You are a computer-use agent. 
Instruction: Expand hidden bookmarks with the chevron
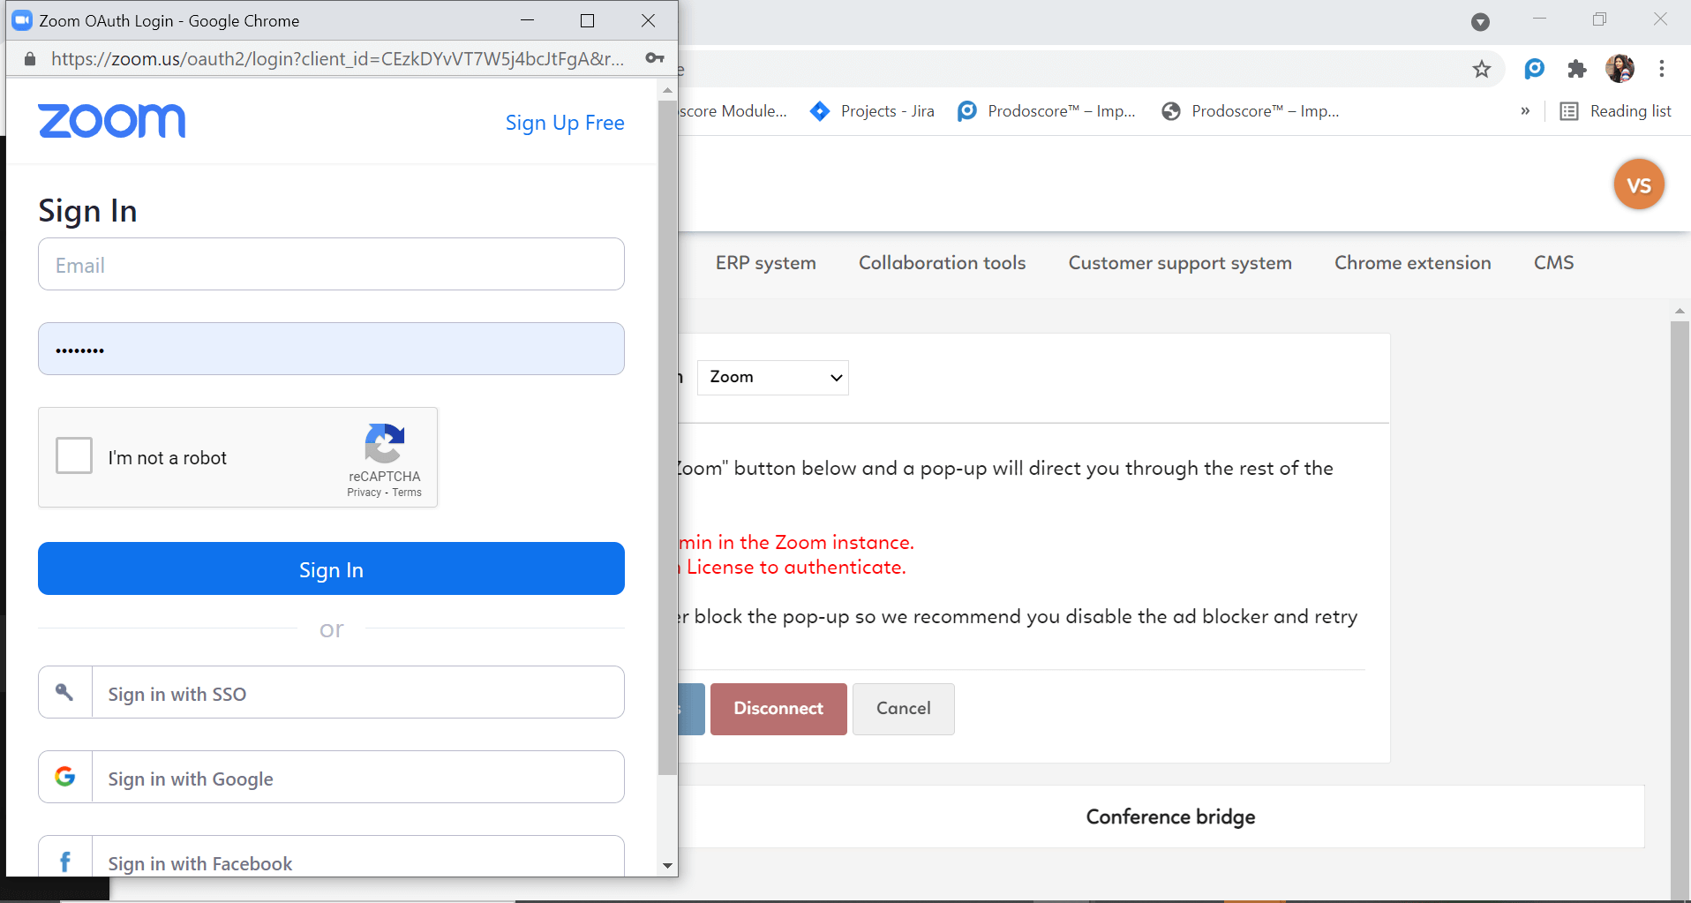click(1524, 110)
